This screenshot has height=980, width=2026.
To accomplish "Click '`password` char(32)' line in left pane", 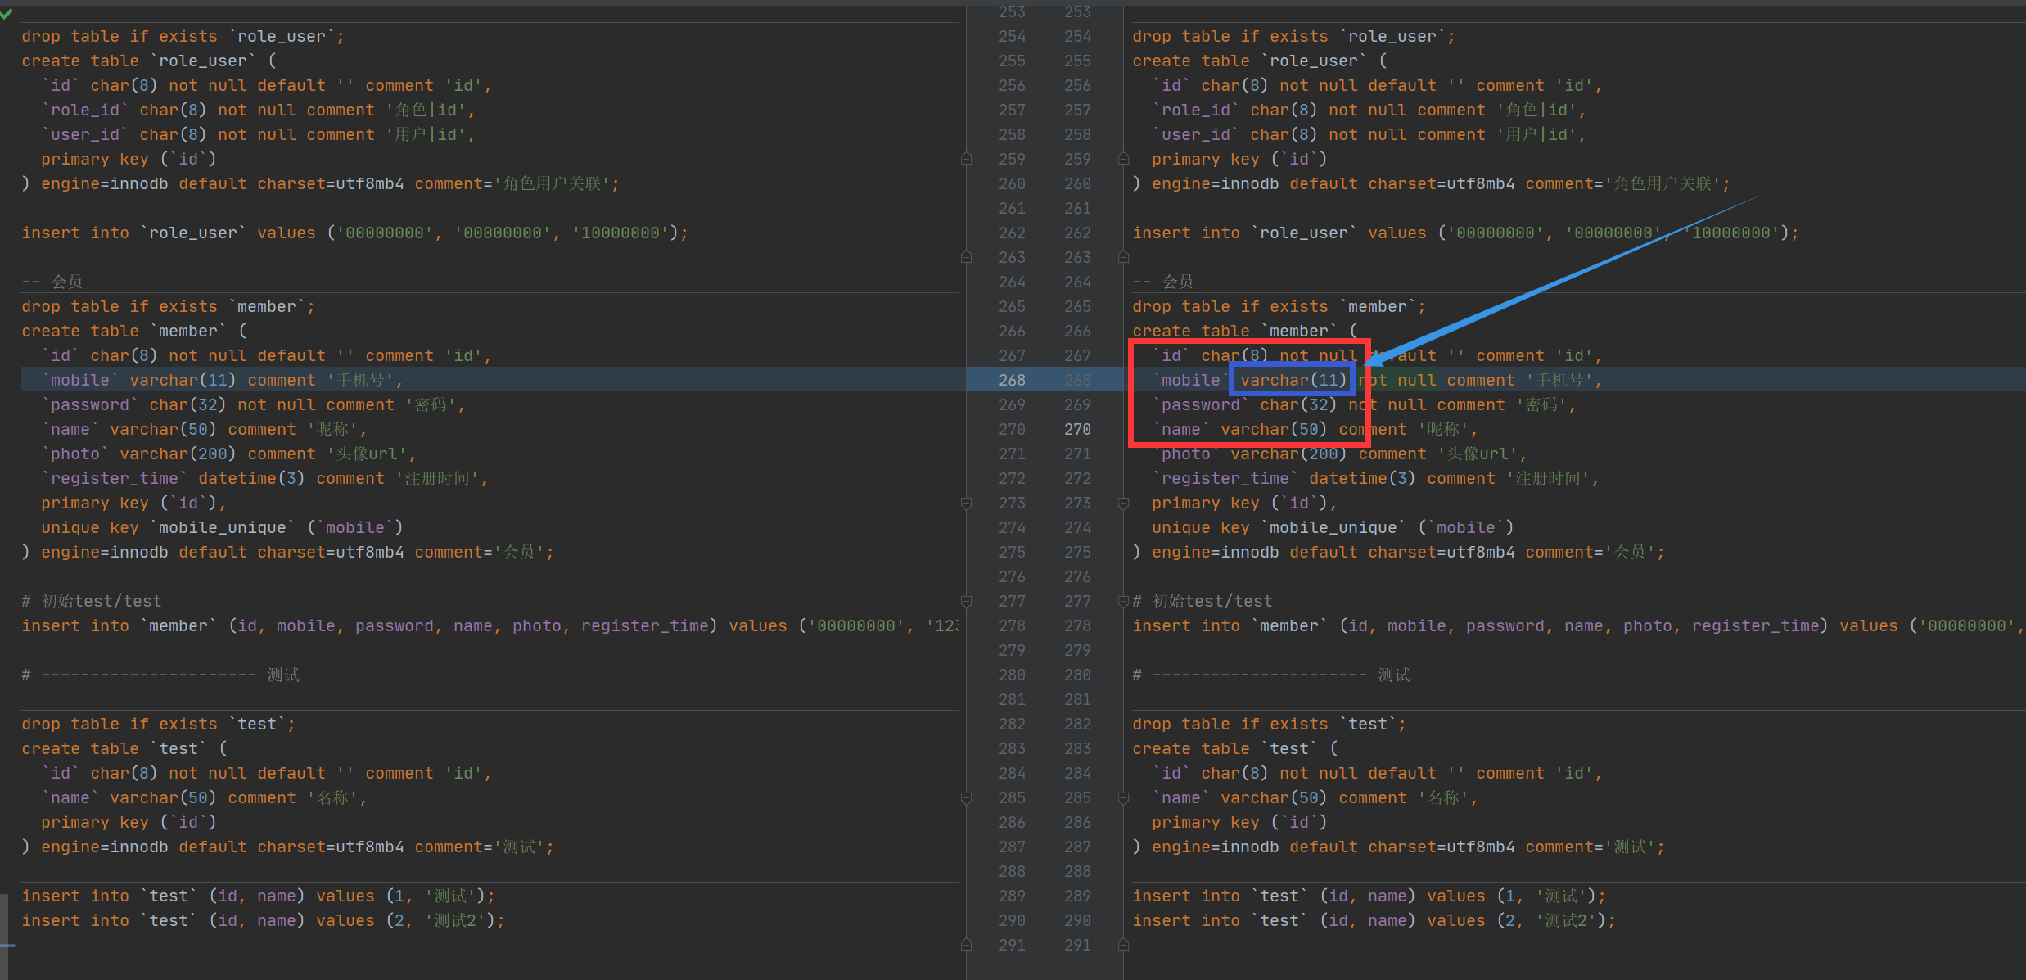I will (x=254, y=404).
